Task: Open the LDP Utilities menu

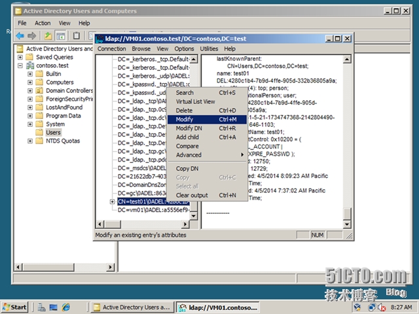Action: point(209,49)
